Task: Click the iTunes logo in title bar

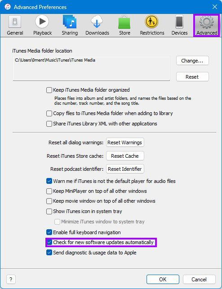Action: tap(8, 7)
